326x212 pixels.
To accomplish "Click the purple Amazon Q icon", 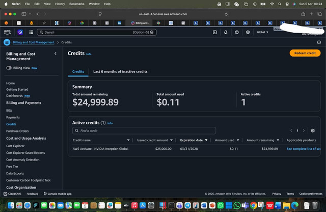I will pyautogui.click(x=20, y=32).
